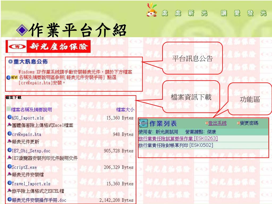Click the note icon beside 報表元件更新

tap(9, 141)
